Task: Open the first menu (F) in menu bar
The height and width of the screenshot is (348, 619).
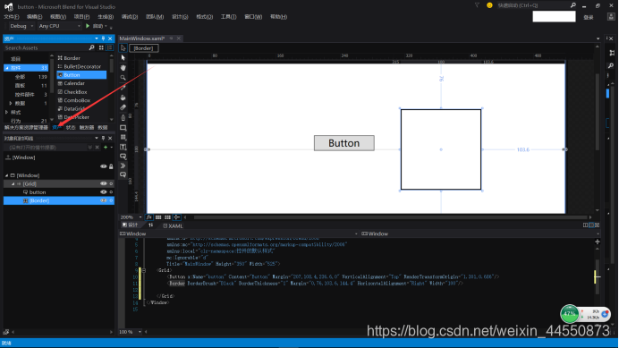Action: [x=11, y=17]
